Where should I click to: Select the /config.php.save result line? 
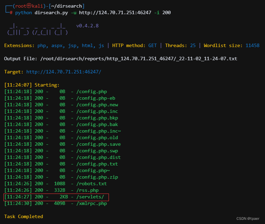[x=62, y=144]
